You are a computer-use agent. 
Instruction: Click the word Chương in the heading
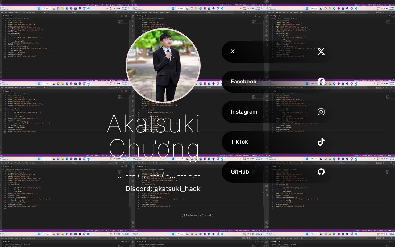pyautogui.click(x=154, y=149)
